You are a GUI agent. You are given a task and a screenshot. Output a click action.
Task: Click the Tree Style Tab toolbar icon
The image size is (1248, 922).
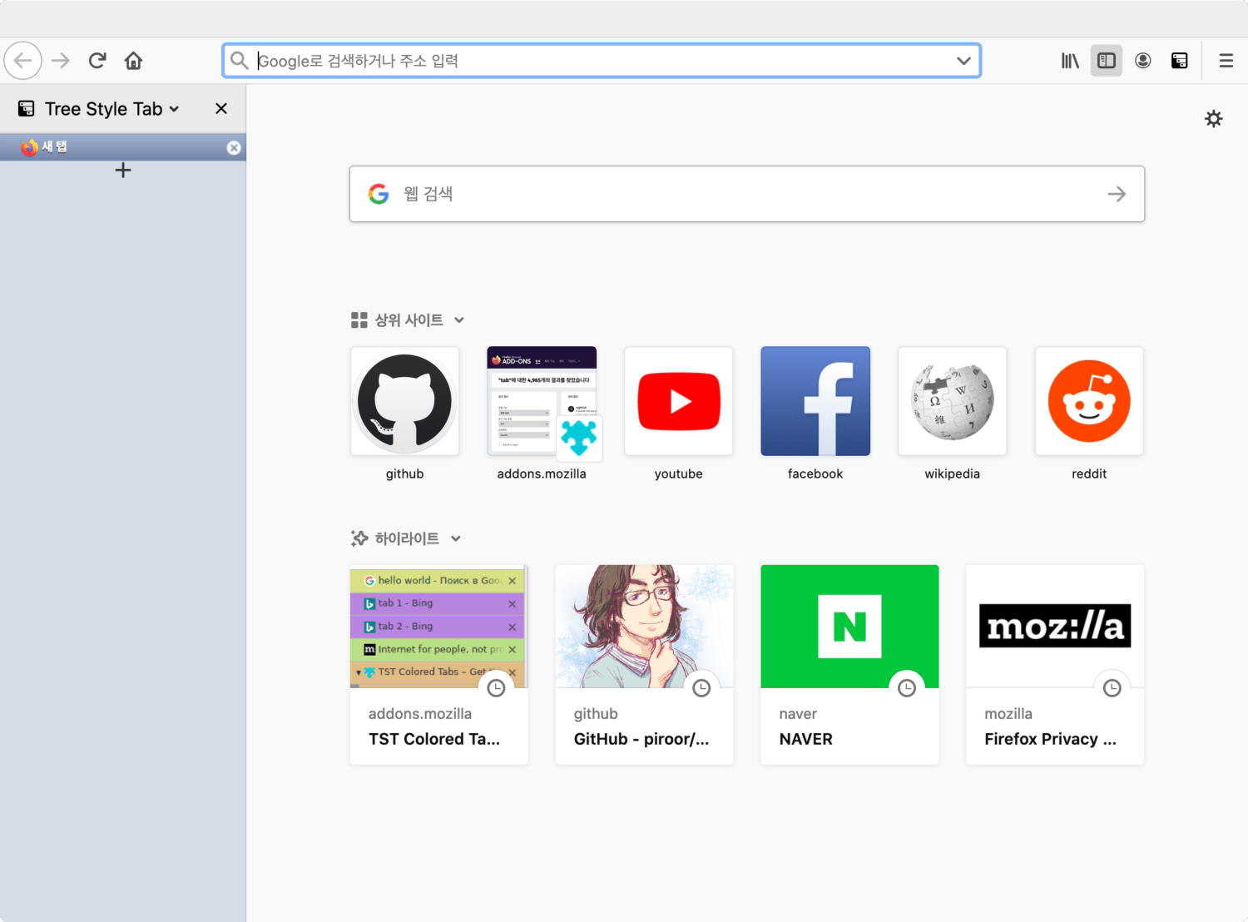[1180, 61]
